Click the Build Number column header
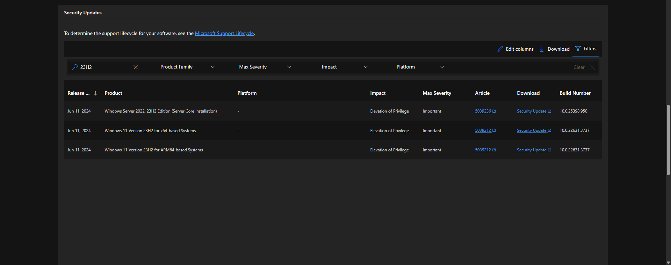 [575, 93]
